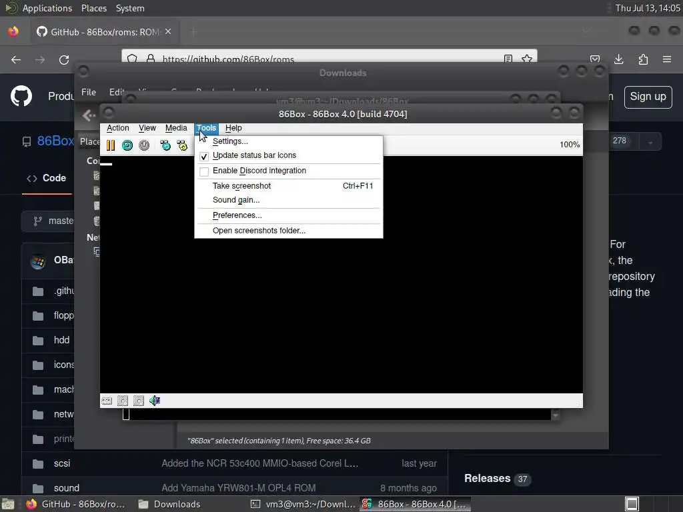This screenshot has width=683, height=512.
Task: Enable Discord integration checkbox
Action: click(204, 171)
